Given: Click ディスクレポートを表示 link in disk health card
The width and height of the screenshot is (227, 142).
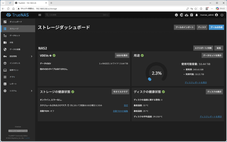Looking at the screenshot, I should click(211, 117).
